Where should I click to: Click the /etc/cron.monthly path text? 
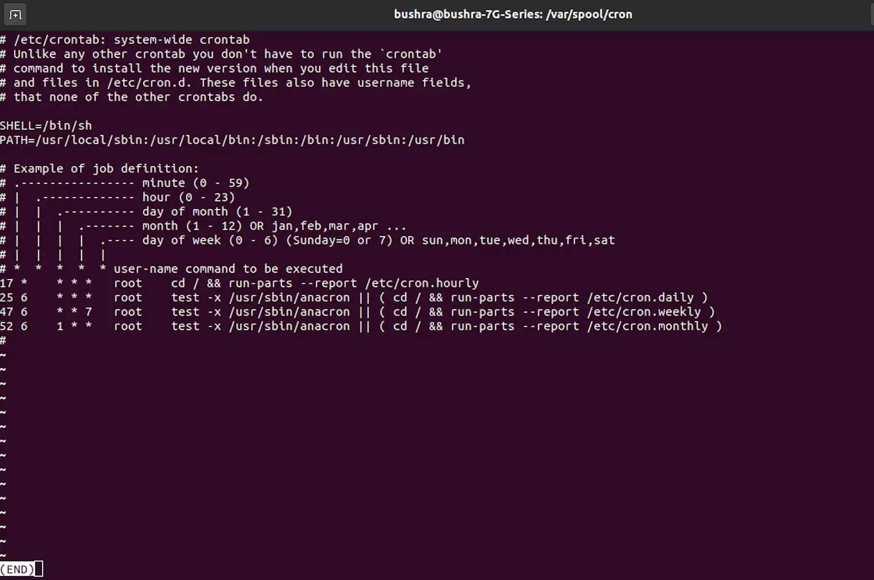pos(648,326)
